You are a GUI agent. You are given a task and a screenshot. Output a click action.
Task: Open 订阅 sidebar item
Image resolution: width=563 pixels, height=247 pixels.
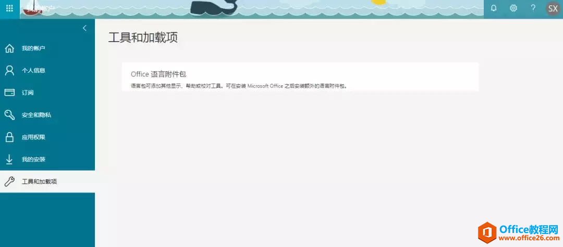tap(47, 93)
